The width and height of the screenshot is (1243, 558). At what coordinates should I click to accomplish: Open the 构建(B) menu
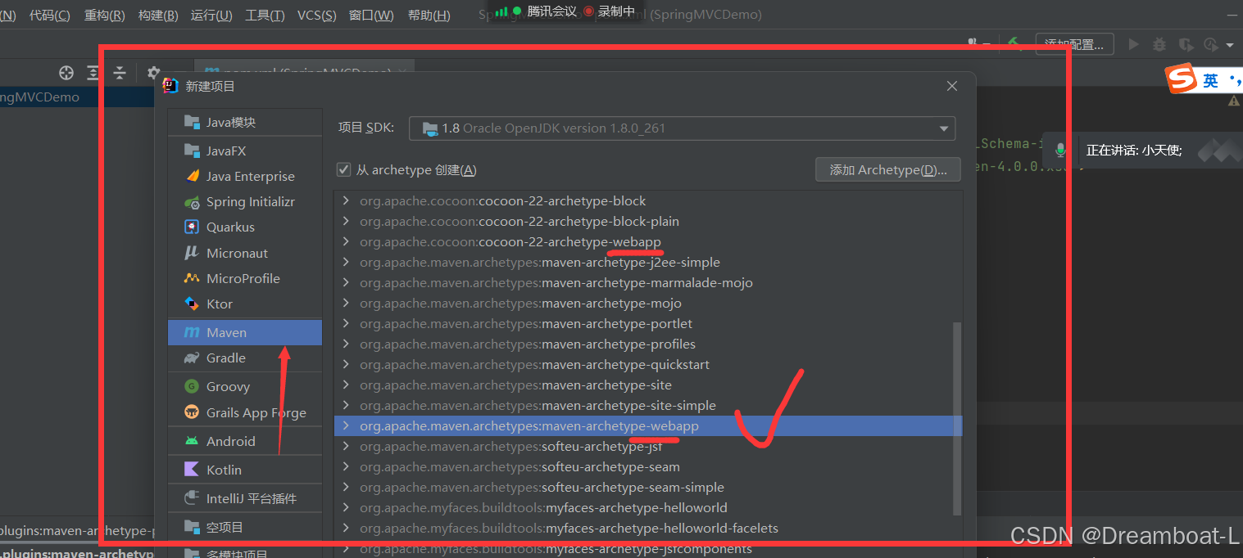point(158,15)
